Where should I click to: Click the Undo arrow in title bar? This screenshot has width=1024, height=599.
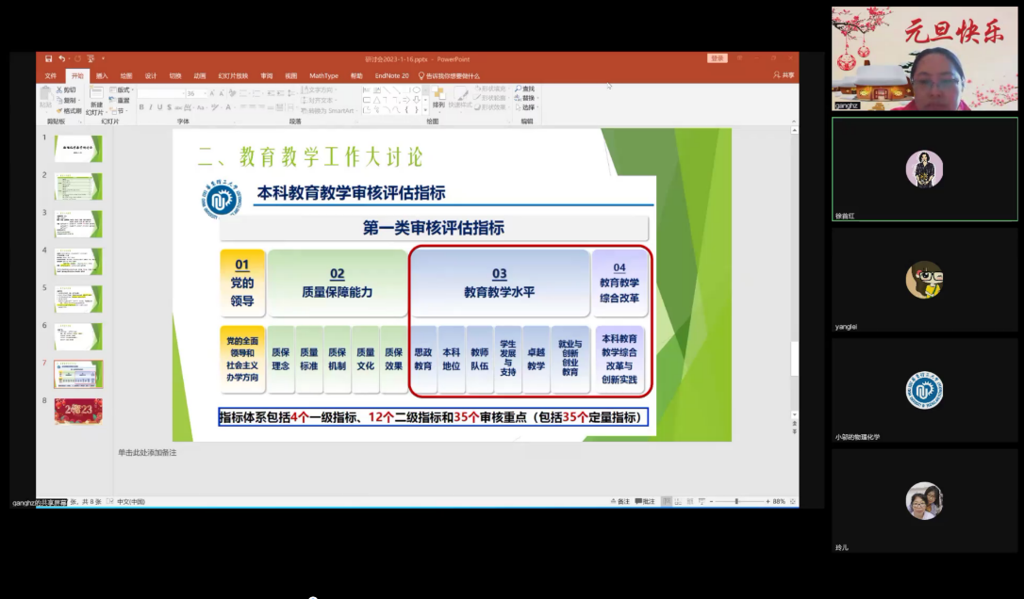click(x=62, y=58)
